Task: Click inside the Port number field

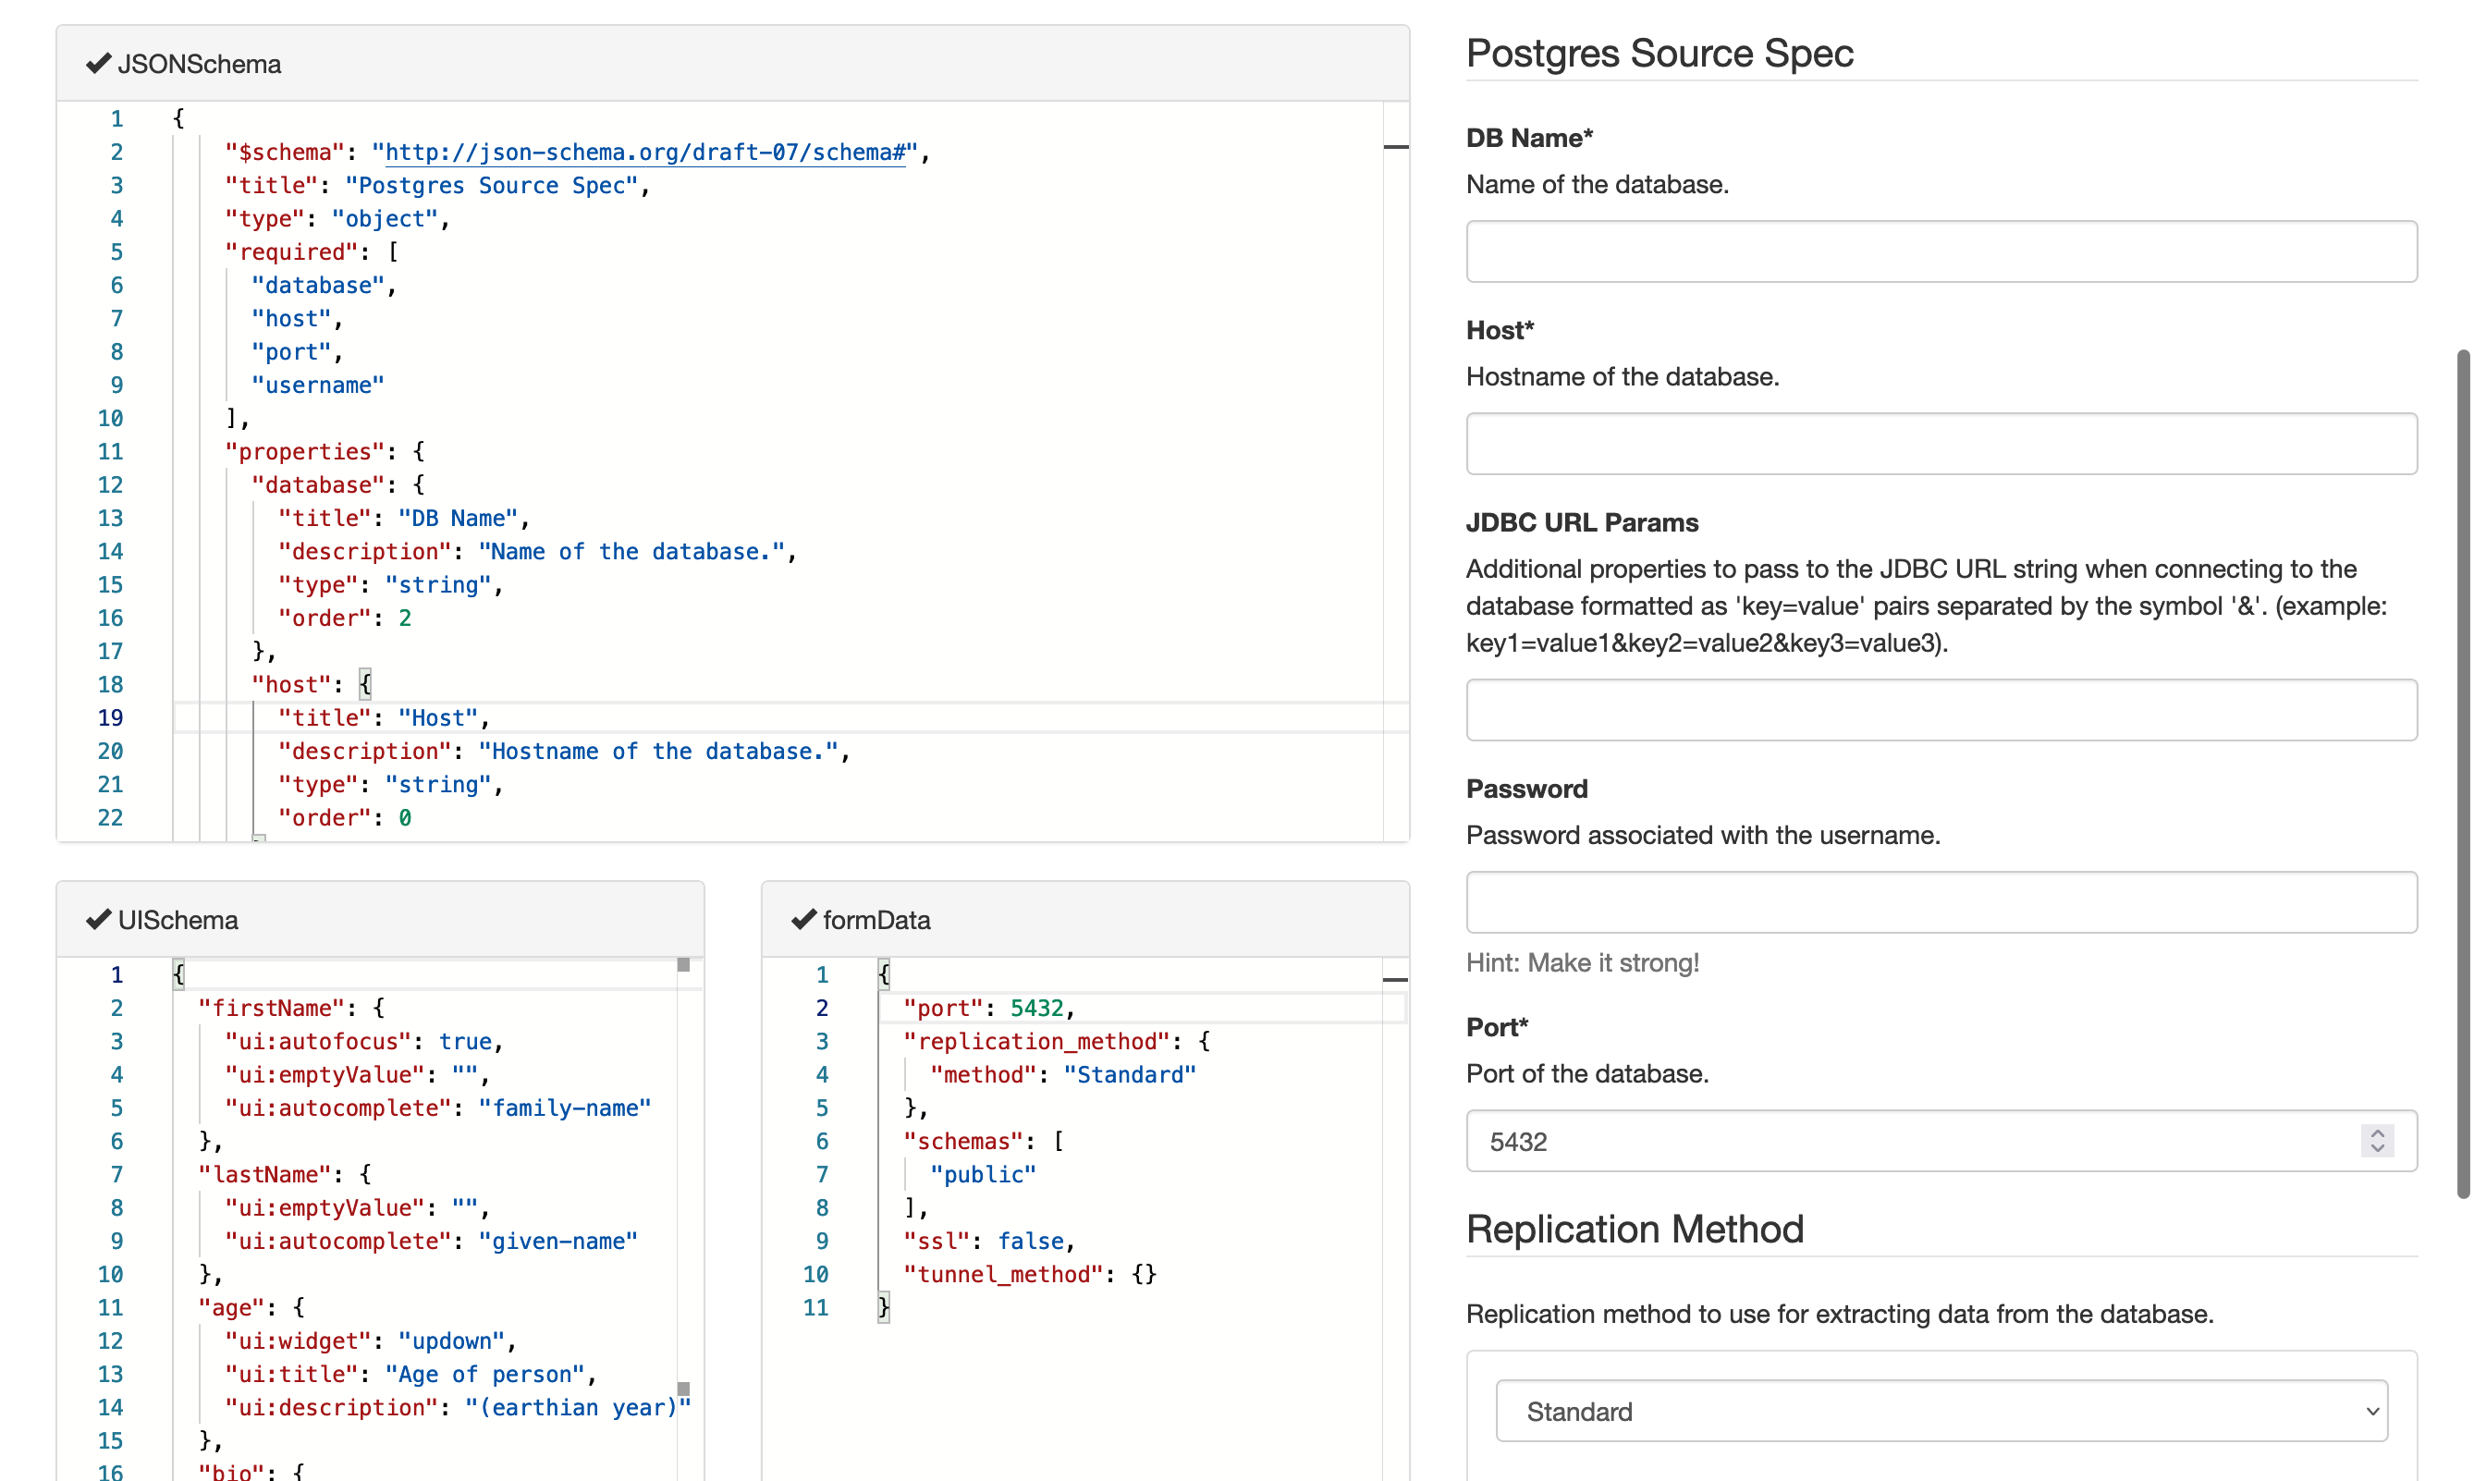Action: [x=1896, y=1141]
